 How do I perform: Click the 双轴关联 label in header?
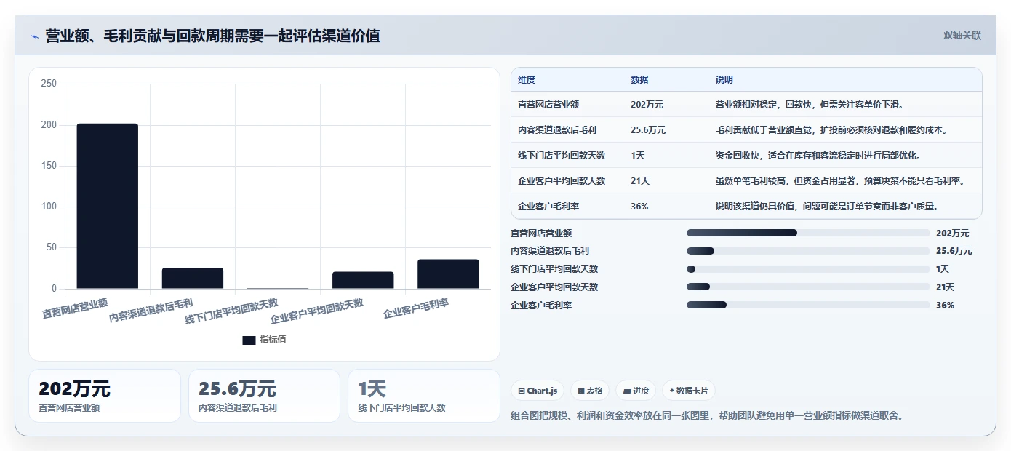point(962,36)
